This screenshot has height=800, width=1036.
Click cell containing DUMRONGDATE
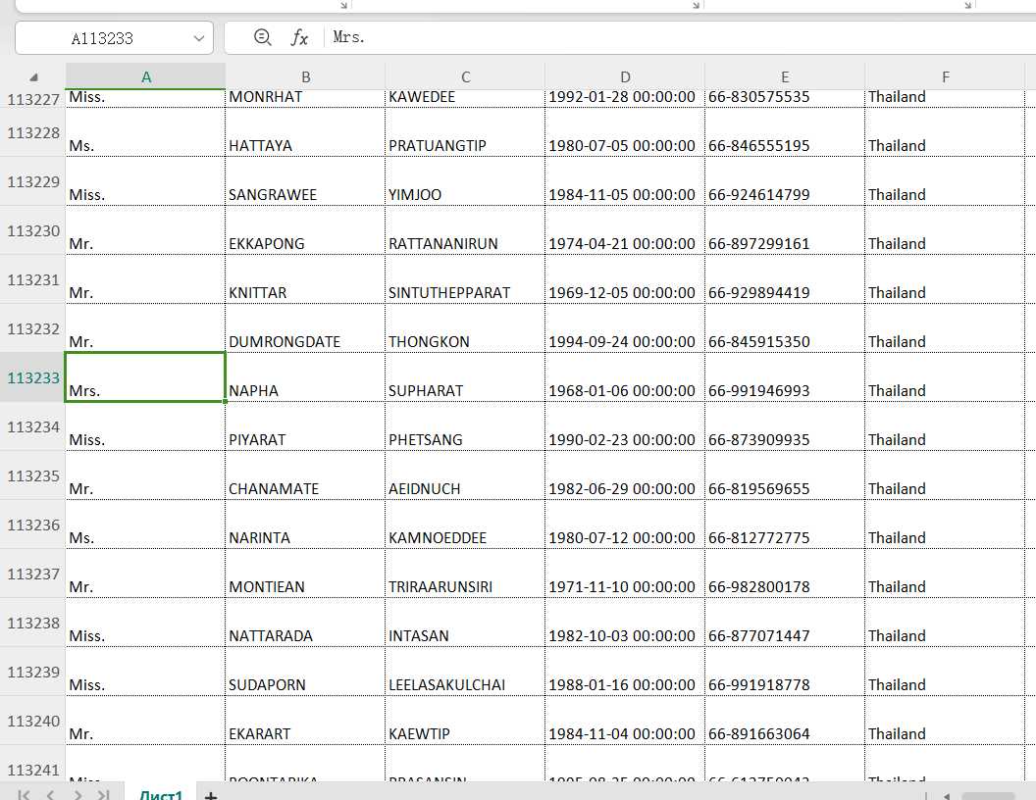[x=305, y=328]
